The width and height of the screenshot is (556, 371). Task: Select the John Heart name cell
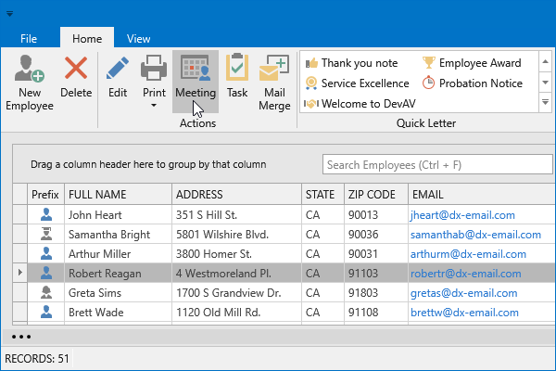click(x=118, y=215)
